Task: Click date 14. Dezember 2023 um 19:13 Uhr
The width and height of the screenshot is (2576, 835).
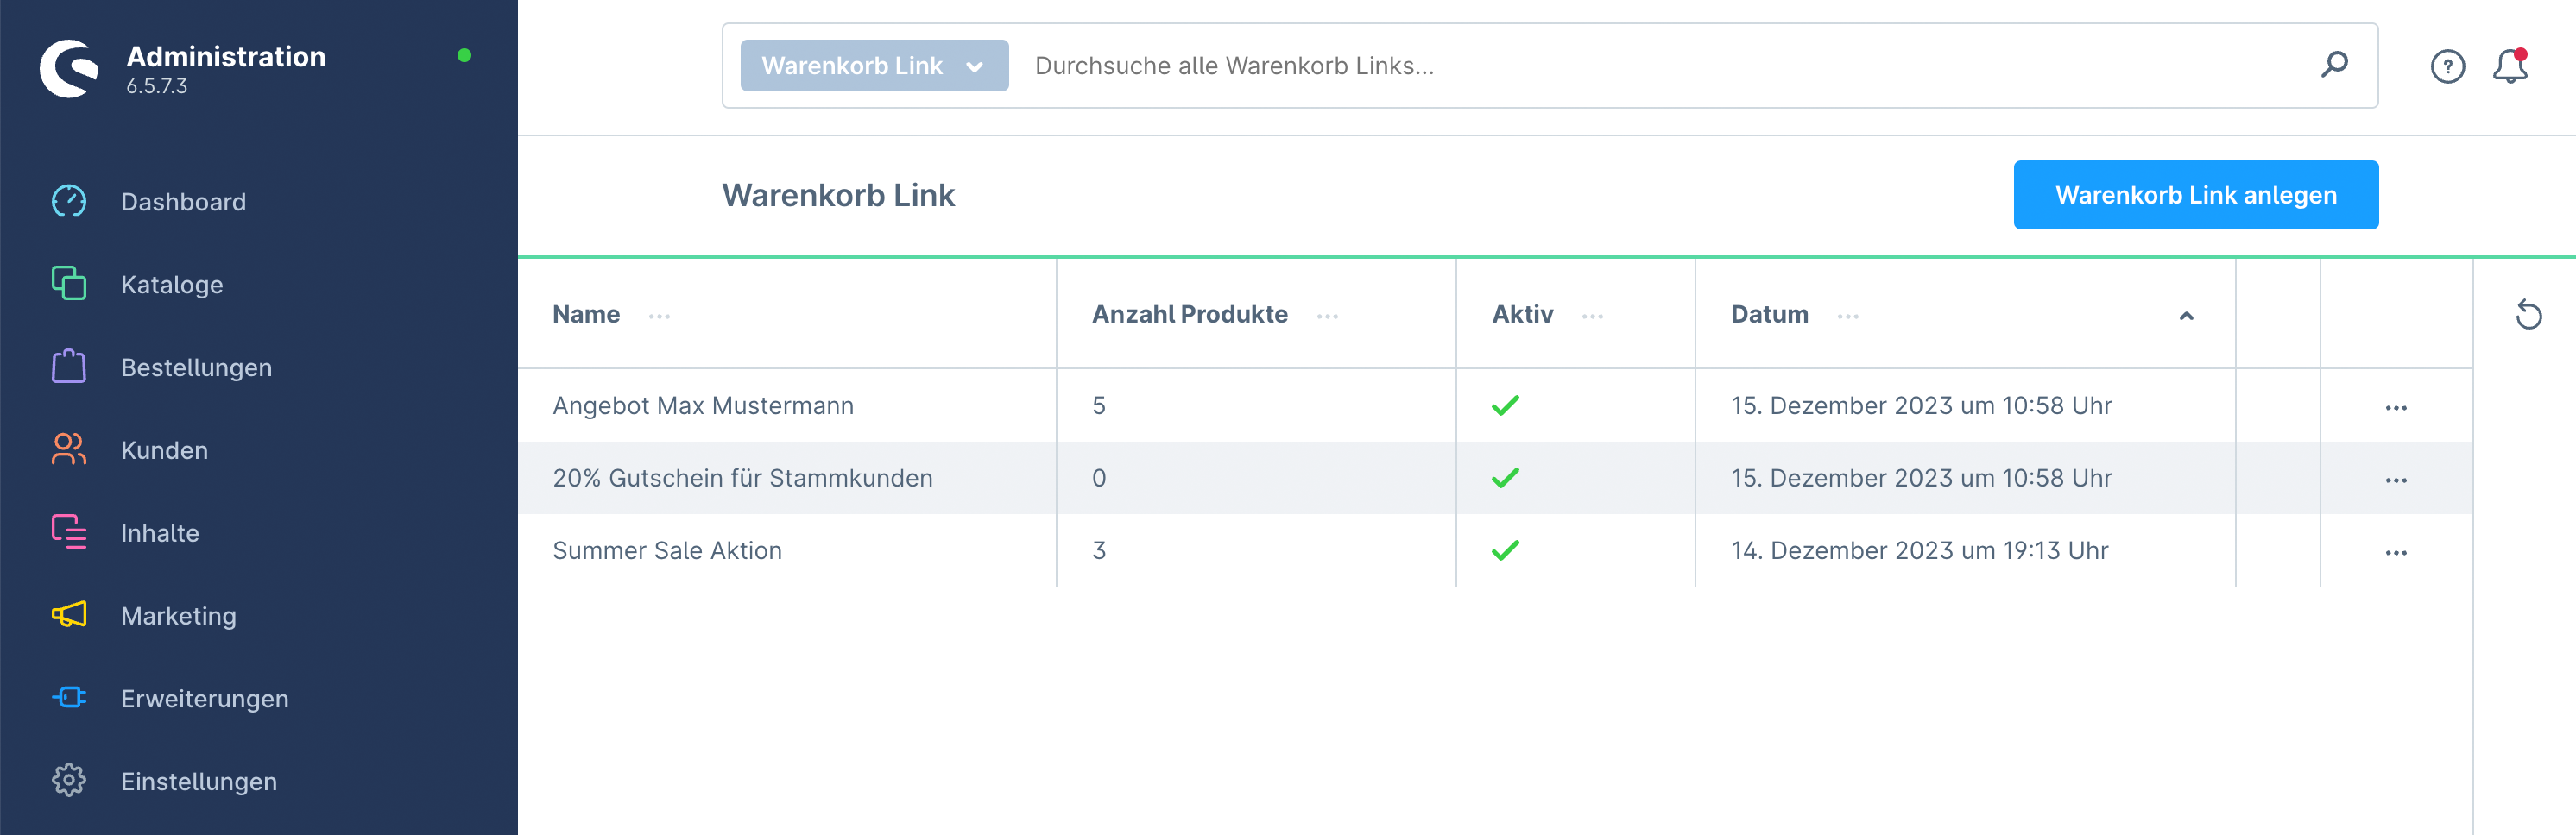Action: tap(1919, 550)
